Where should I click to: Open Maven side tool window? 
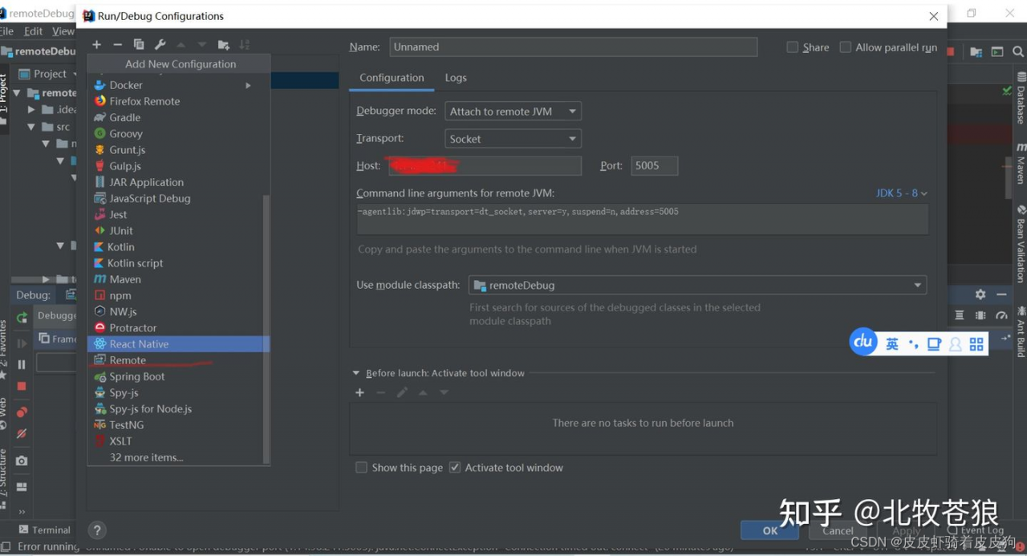click(1021, 163)
